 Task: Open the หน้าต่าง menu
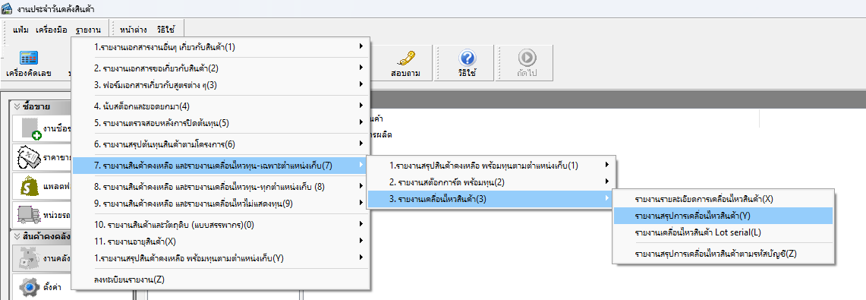(133, 30)
